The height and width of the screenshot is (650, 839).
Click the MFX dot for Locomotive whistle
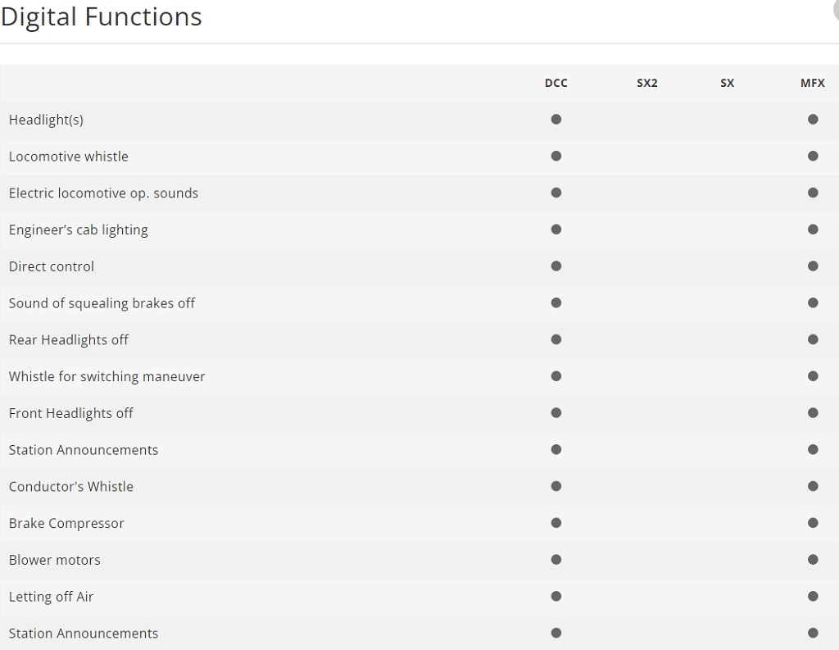[x=813, y=156]
